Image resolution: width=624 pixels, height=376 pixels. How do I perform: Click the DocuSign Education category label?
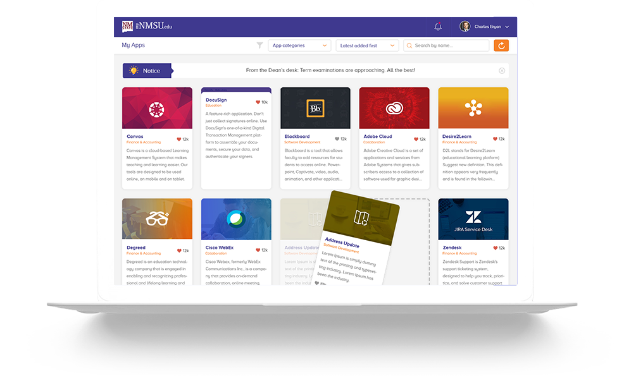[213, 106]
